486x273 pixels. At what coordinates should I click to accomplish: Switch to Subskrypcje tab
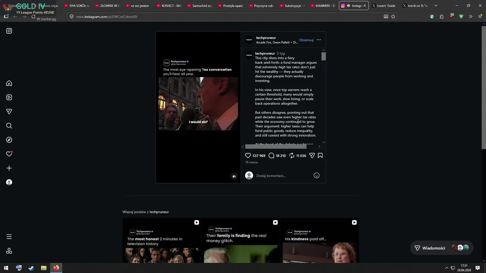(292, 6)
